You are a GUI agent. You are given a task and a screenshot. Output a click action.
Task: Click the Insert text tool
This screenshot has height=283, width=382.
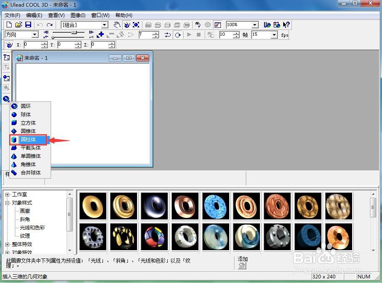(6, 57)
